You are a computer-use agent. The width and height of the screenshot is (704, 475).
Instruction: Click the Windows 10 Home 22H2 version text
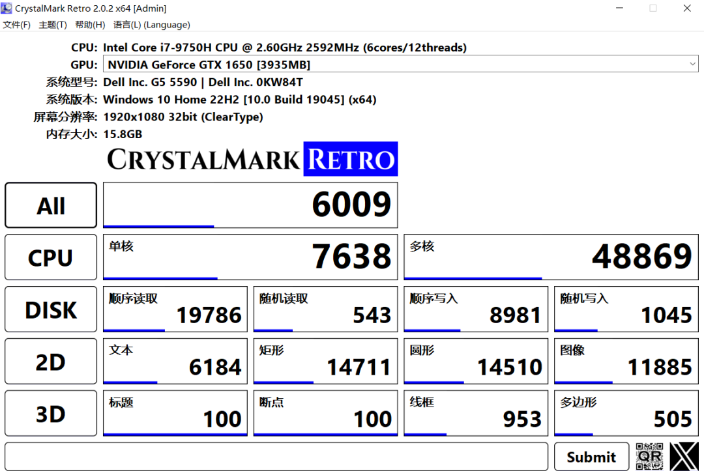tap(240, 100)
